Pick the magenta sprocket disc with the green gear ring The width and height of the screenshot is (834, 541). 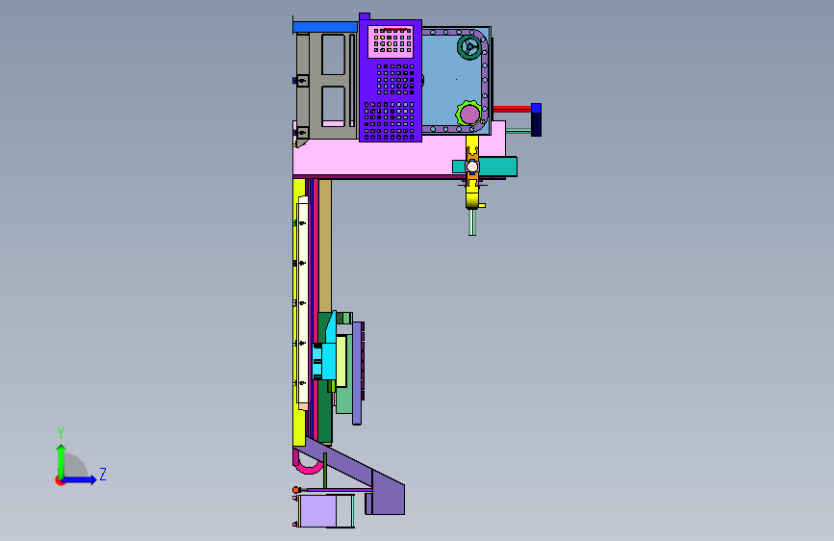469,114
